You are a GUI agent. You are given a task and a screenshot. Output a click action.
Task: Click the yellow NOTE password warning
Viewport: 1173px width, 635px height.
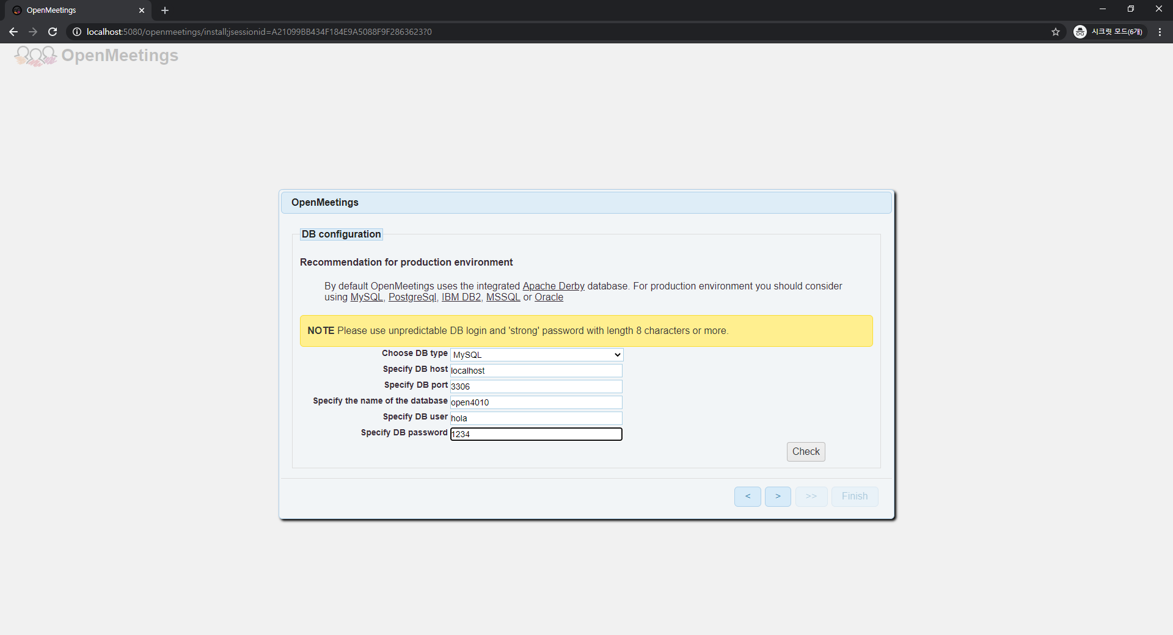click(586, 331)
